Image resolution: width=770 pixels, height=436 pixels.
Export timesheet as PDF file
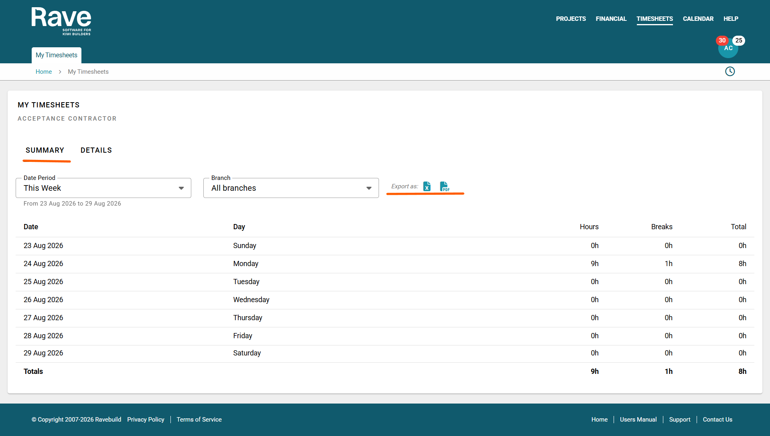(444, 186)
